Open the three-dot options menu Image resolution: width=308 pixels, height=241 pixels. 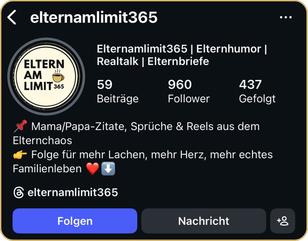[286, 17]
